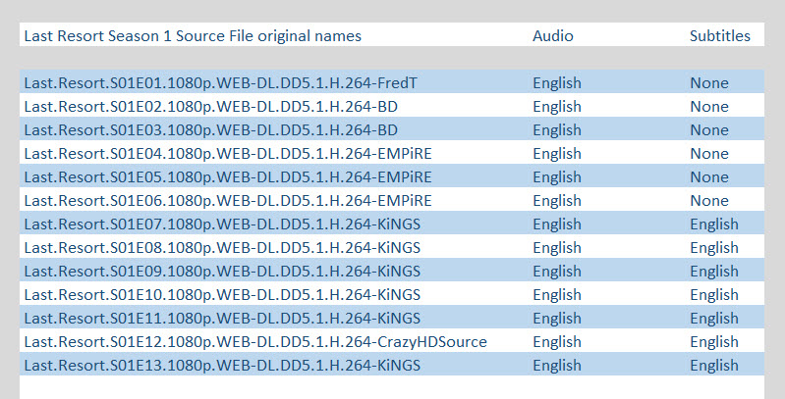This screenshot has width=785, height=399.
Task: Select the S01E01 FredT file name
Action: pos(220,83)
